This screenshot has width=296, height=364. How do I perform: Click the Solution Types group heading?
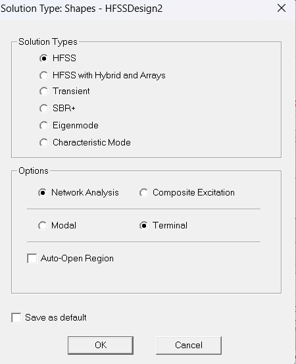pos(48,41)
